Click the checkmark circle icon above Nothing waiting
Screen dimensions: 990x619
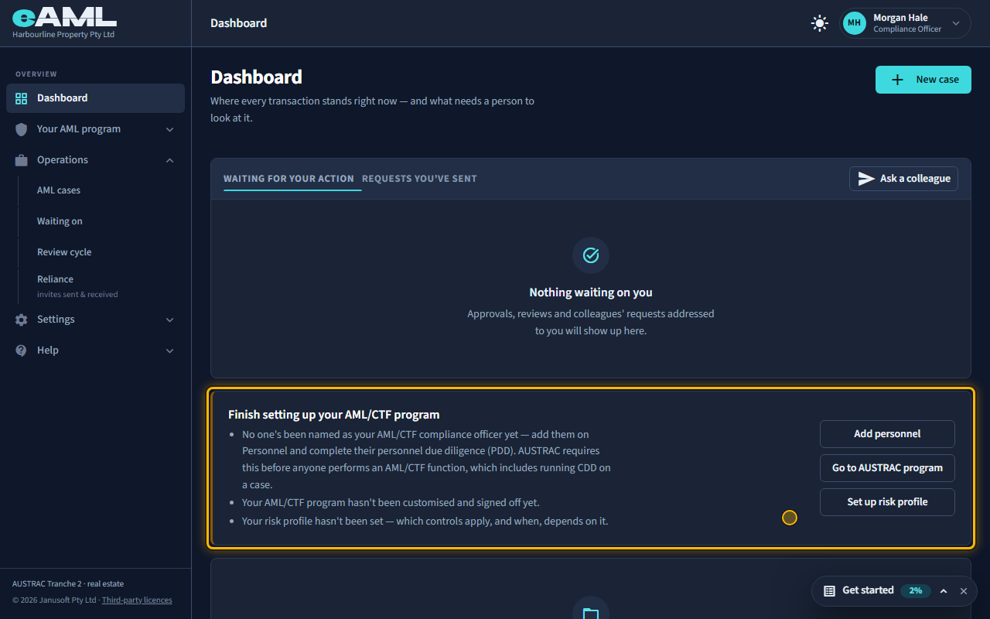(x=591, y=255)
